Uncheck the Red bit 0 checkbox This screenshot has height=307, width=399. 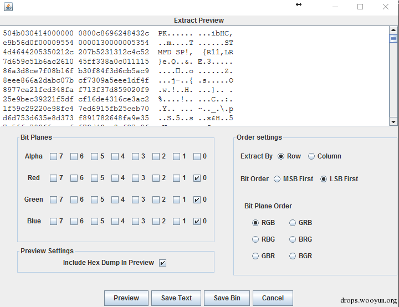(x=197, y=178)
